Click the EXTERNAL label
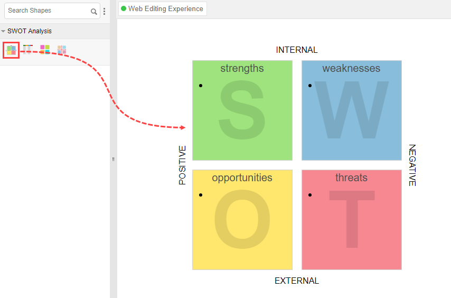 (297, 281)
